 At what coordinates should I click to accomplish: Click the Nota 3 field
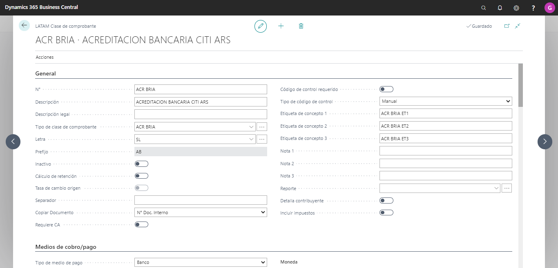(x=446, y=176)
